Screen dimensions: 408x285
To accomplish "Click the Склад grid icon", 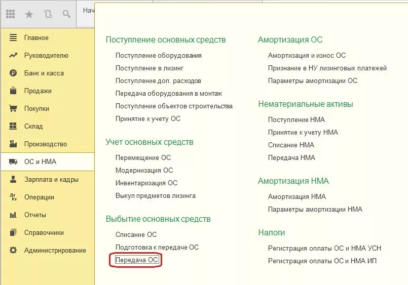I will 13,126.
